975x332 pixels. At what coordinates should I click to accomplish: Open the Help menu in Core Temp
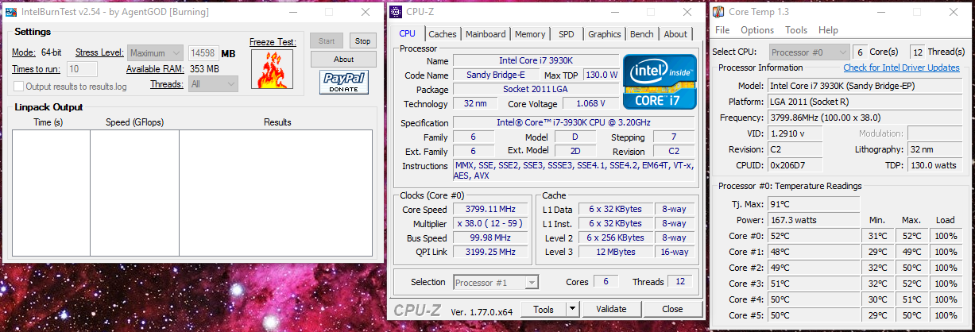click(828, 30)
